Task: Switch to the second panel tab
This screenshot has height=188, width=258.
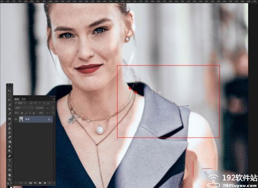Action: tap(24, 99)
